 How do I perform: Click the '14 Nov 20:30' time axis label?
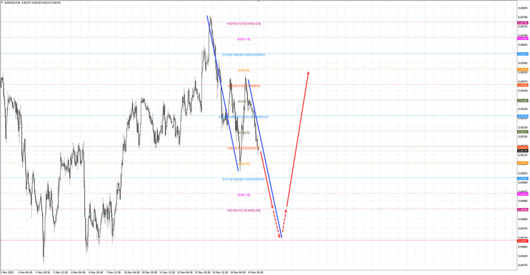(x=255, y=272)
